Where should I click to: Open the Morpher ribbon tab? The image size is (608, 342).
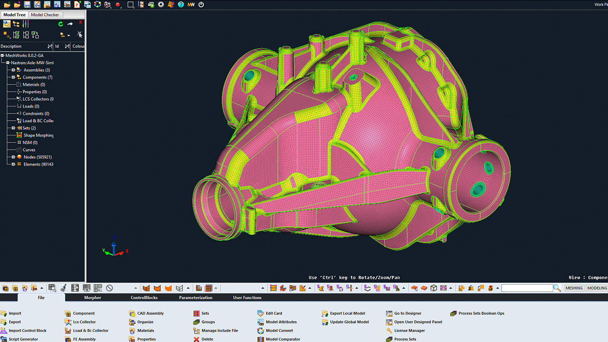[x=93, y=298]
